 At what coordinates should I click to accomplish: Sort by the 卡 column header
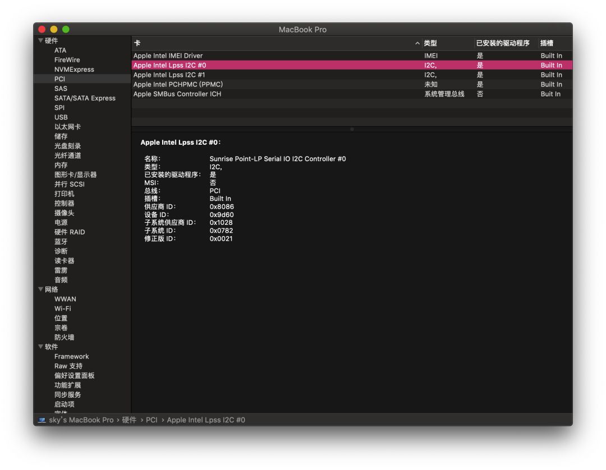[x=276, y=43]
